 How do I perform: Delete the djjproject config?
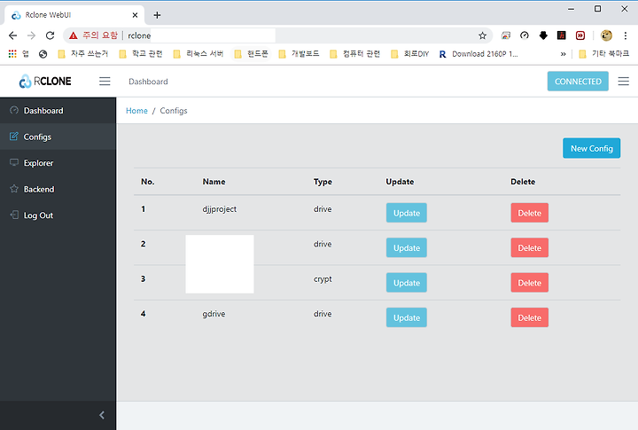(x=529, y=213)
